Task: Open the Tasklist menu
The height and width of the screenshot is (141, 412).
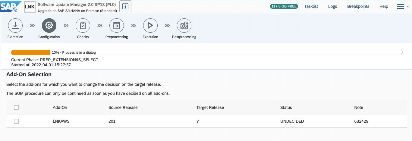Action: tap(311, 6)
